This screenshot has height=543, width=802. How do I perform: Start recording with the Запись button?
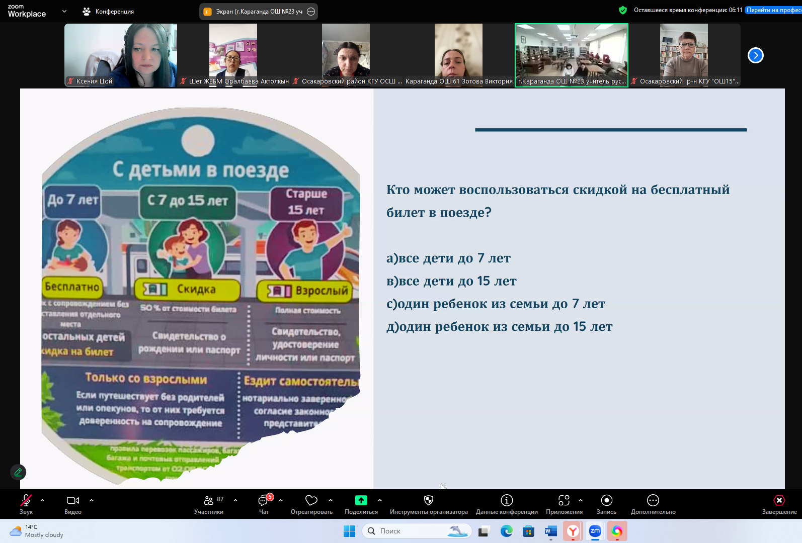[x=606, y=504]
